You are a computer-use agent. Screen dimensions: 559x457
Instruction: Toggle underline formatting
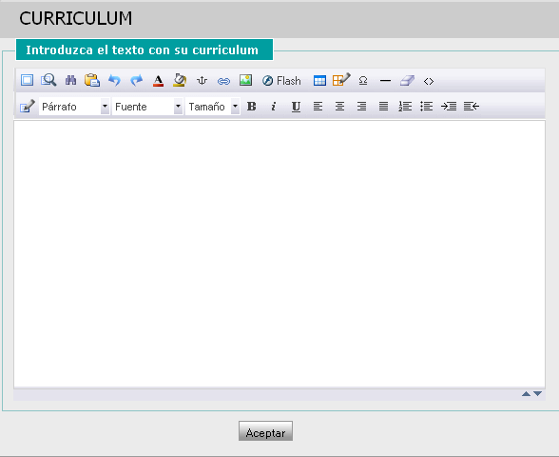(x=296, y=107)
